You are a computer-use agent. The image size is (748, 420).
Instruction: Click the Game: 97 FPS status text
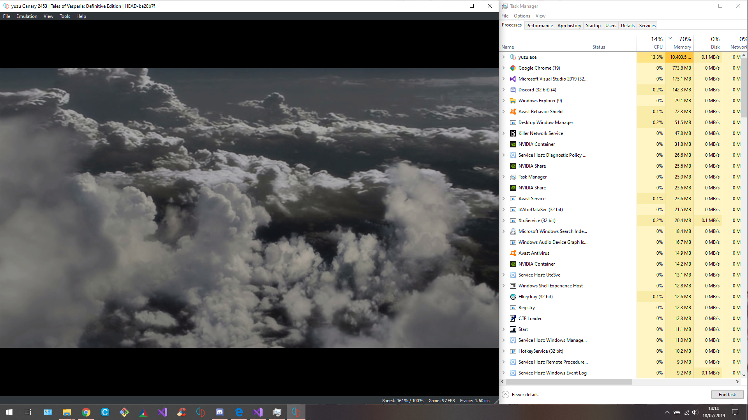pos(441,401)
